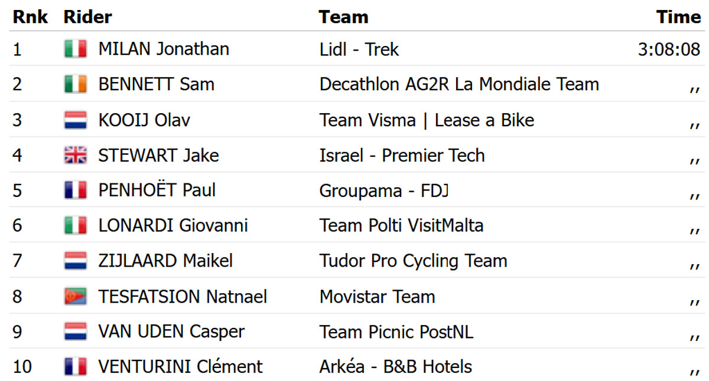Click the British flag beside STEWART Jake
This screenshot has height=381, width=709.
[x=76, y=156]
